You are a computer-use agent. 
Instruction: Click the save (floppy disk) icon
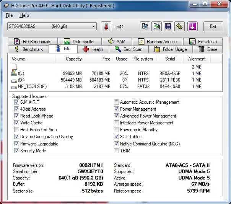point(168,26)
